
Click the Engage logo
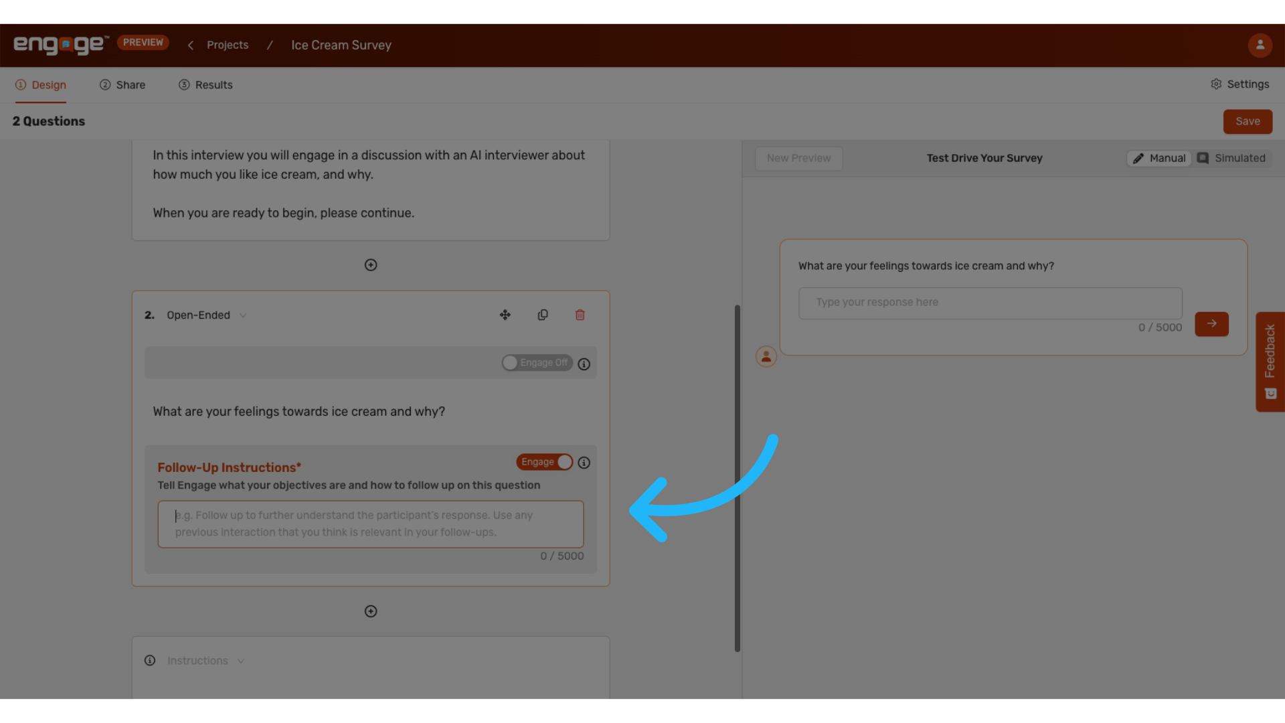tap(61, 44)
